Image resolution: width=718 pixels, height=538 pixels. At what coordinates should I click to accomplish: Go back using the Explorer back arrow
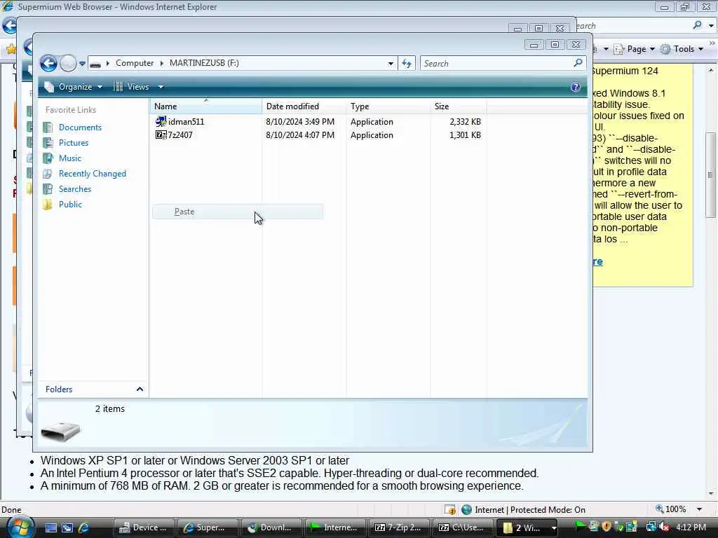coord(48,63)
